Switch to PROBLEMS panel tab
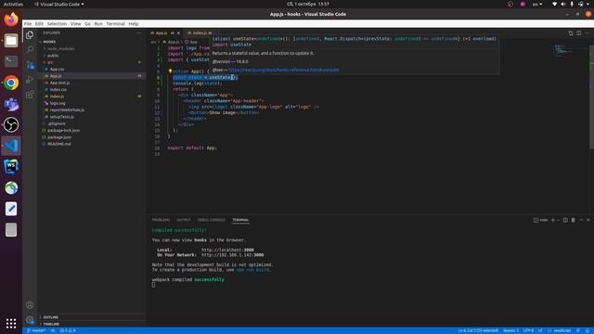The width and height of the screenshot is (594, 334). pyautogui.click(x=161, y=220)
